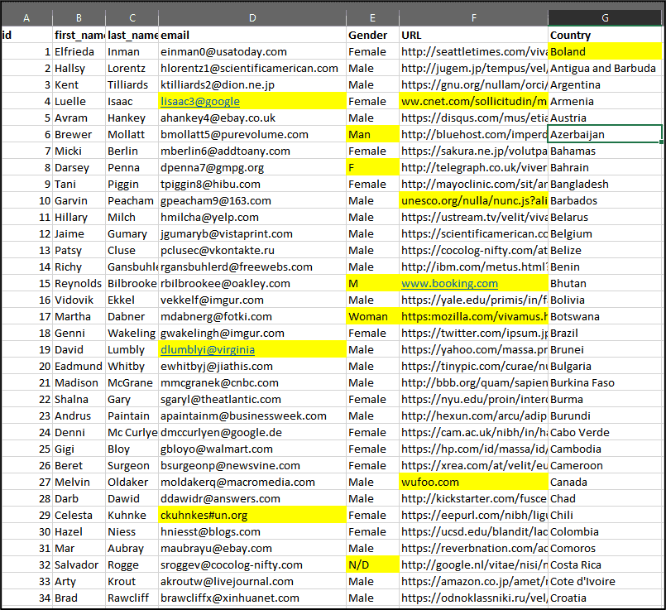Click the brawcliffx@xinhuanet.com cell
The image size is (666, 610).
(x=252, y=598)
